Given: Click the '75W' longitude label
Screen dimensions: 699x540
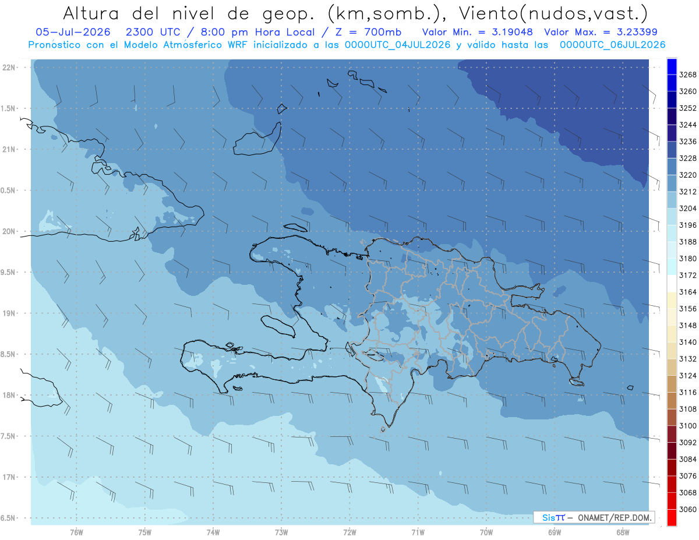Looking at the screenshot, I should [145, 532].
